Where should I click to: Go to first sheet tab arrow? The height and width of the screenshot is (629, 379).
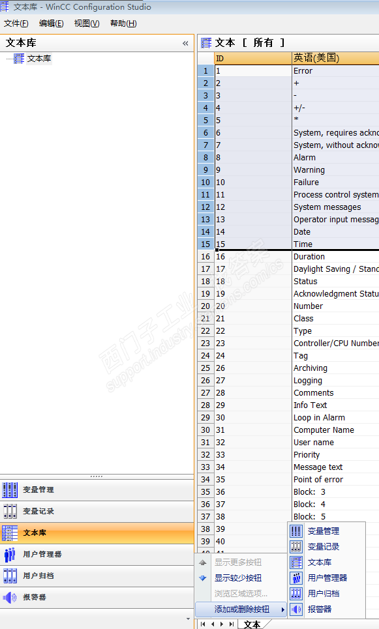[x=203, y=624]
